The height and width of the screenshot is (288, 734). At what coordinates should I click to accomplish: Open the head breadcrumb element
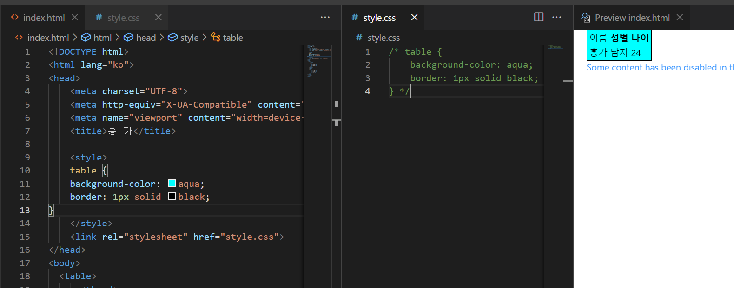(146, 38)
